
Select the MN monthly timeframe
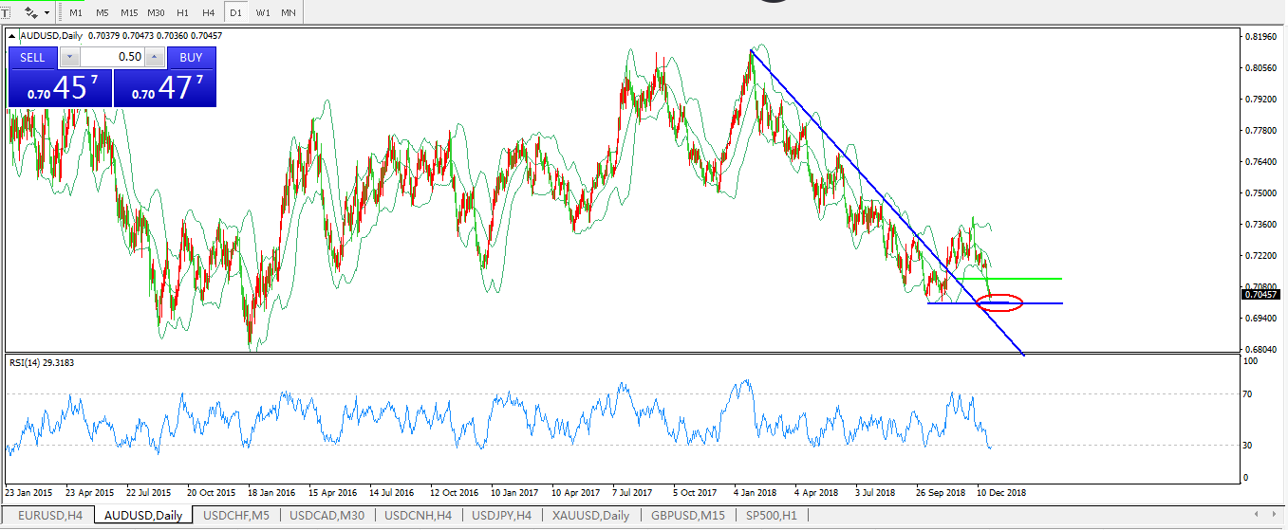[289, 13]
